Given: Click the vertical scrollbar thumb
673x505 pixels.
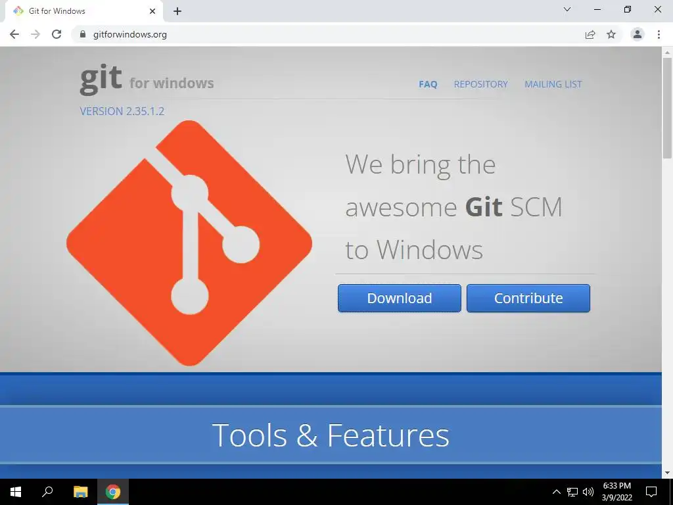Looking at the screenshot, I should [667, 107].
